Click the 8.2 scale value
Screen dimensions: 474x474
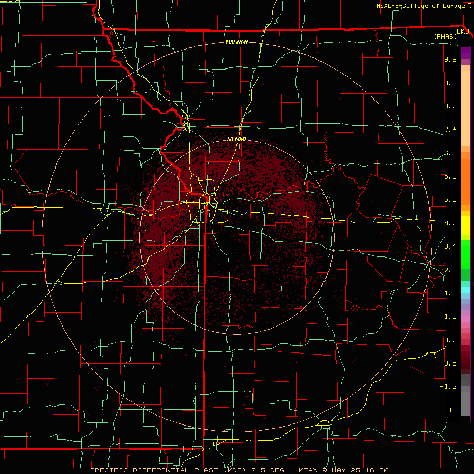point(450,106)
